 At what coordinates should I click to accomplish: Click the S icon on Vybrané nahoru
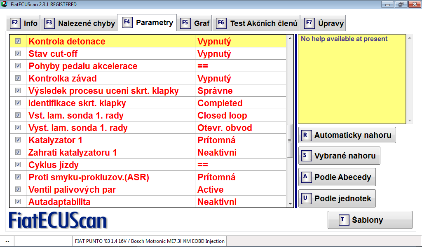pos(306,156)
